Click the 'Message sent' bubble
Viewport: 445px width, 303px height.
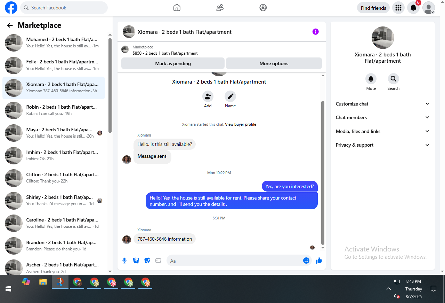click(x=152, y=157)
